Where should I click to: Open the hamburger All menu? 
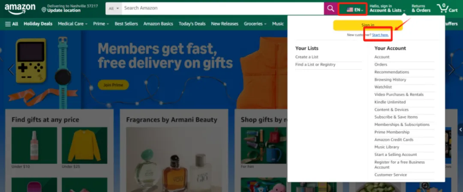tap(12, 24)
